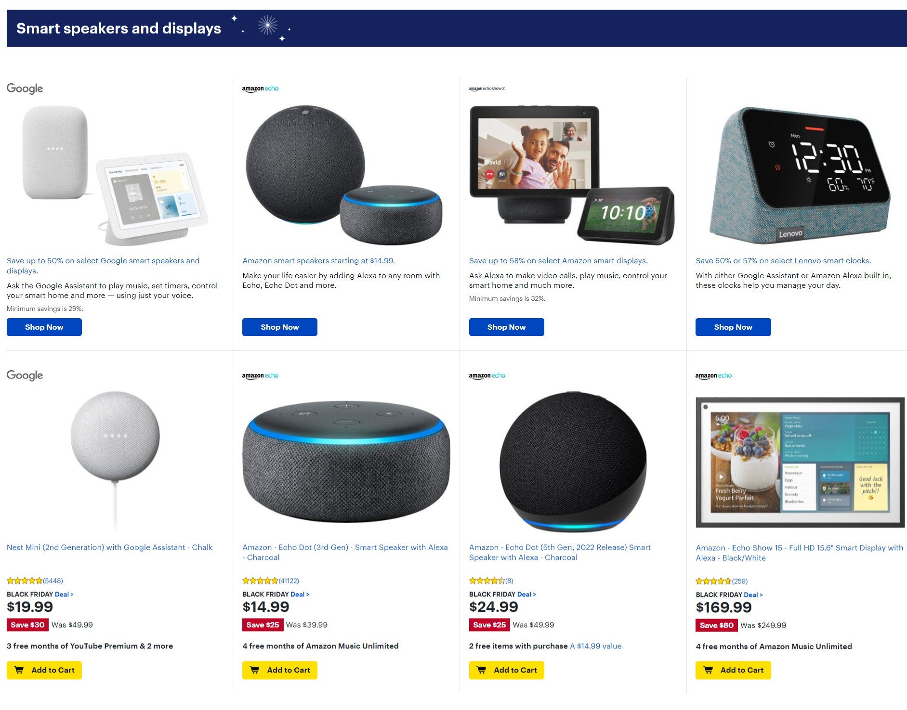Open Black Friday Deal link for Nest Mini
This screenshot has width=907, height=710.
(64, 594)
